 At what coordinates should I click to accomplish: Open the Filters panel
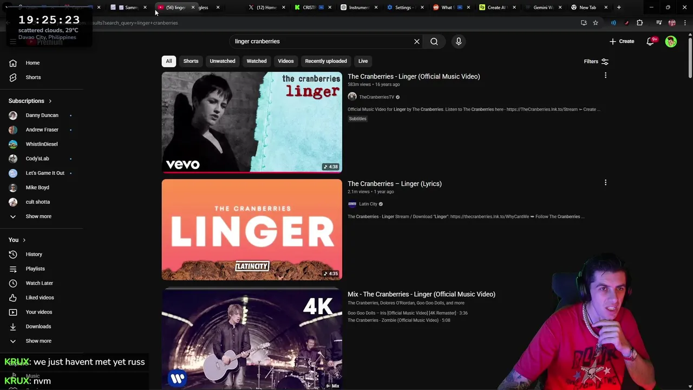pos(596,61)
